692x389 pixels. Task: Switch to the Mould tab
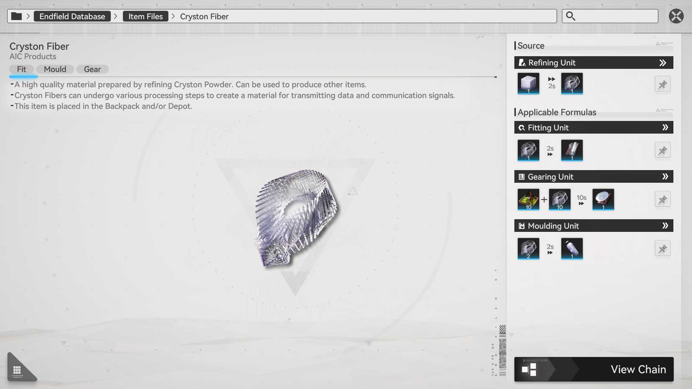[55, 69]
